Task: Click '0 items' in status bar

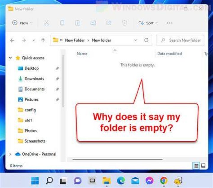Action: click(16, 166)
